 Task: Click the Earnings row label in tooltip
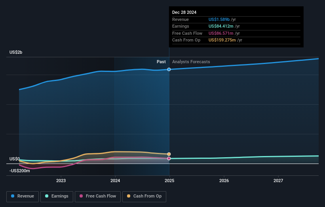coord(181,26)
